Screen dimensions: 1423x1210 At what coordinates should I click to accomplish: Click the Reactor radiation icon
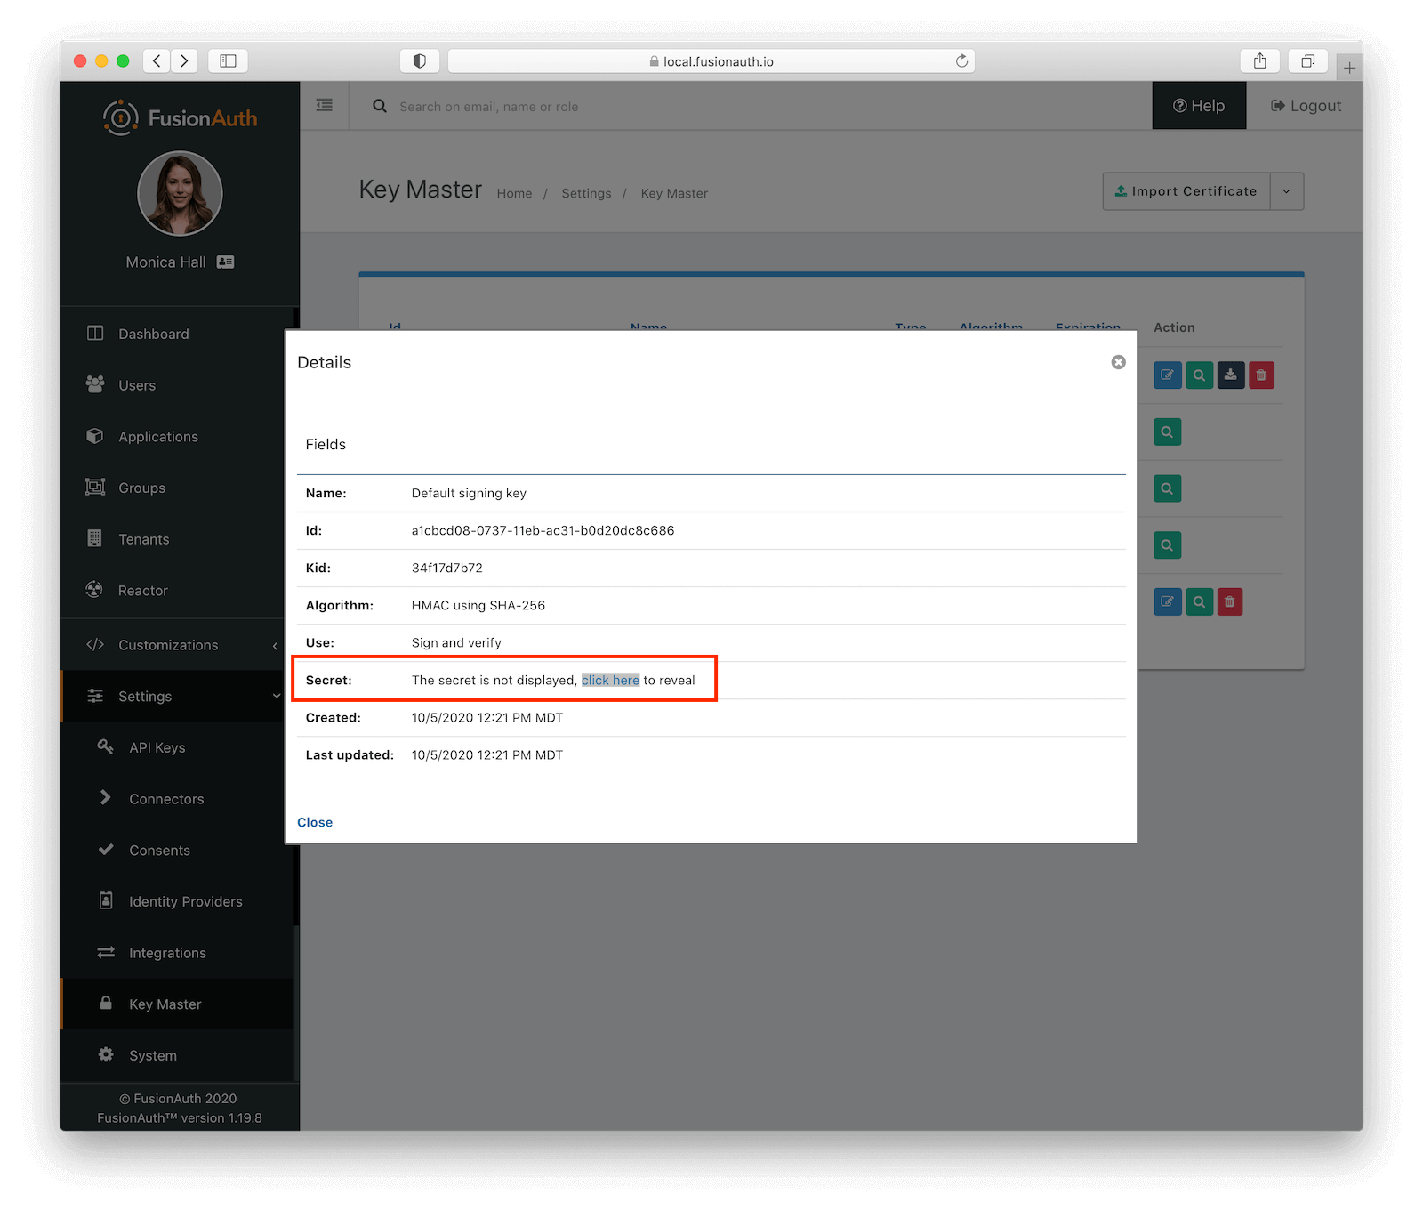94,589
